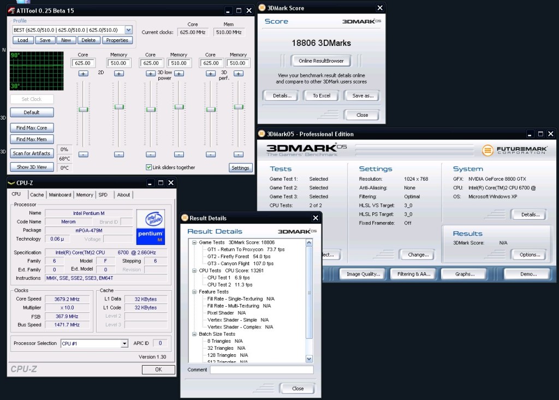Click the 3DMark05 Professional Edition window icon
Screen dimensions: 559x400
coord(261,134)
